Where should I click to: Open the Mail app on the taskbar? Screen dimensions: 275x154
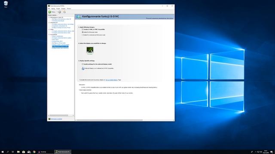coord(29,152)
